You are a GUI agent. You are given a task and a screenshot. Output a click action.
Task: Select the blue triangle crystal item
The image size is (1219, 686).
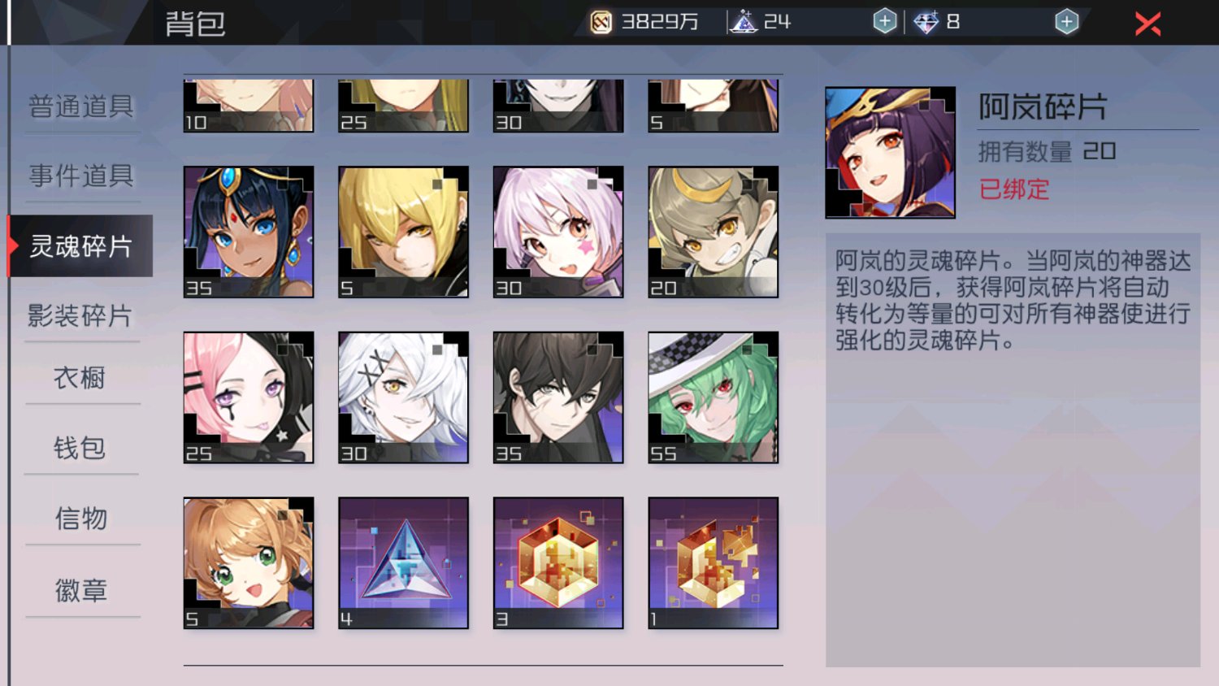pyautogui.click(x=403, y=562)
